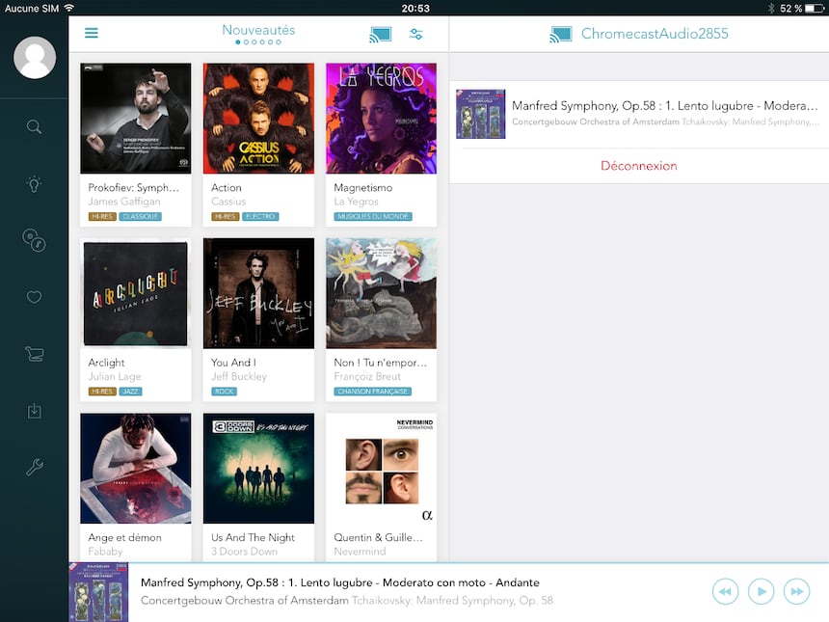Open Manfred Symphony track in Chromecast panel
Screen dimensions: 829x622
coord(639,114)
